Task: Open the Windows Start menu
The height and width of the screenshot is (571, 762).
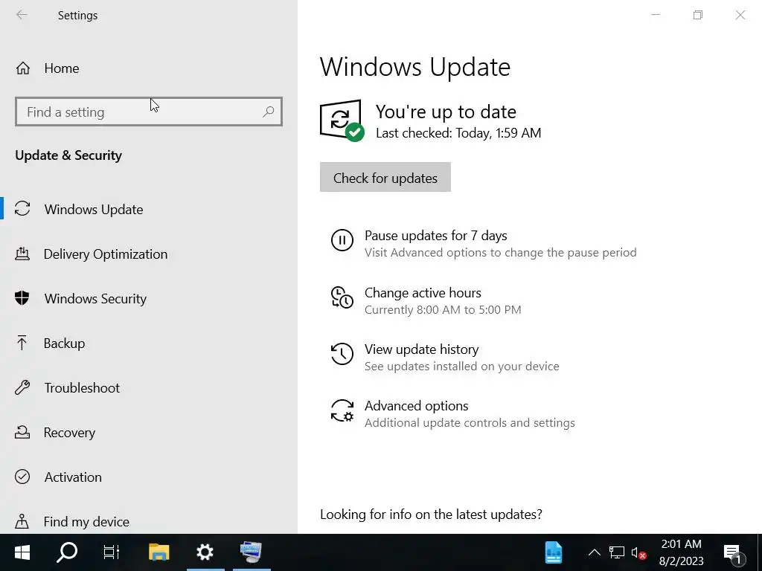Action: [22, 552]
